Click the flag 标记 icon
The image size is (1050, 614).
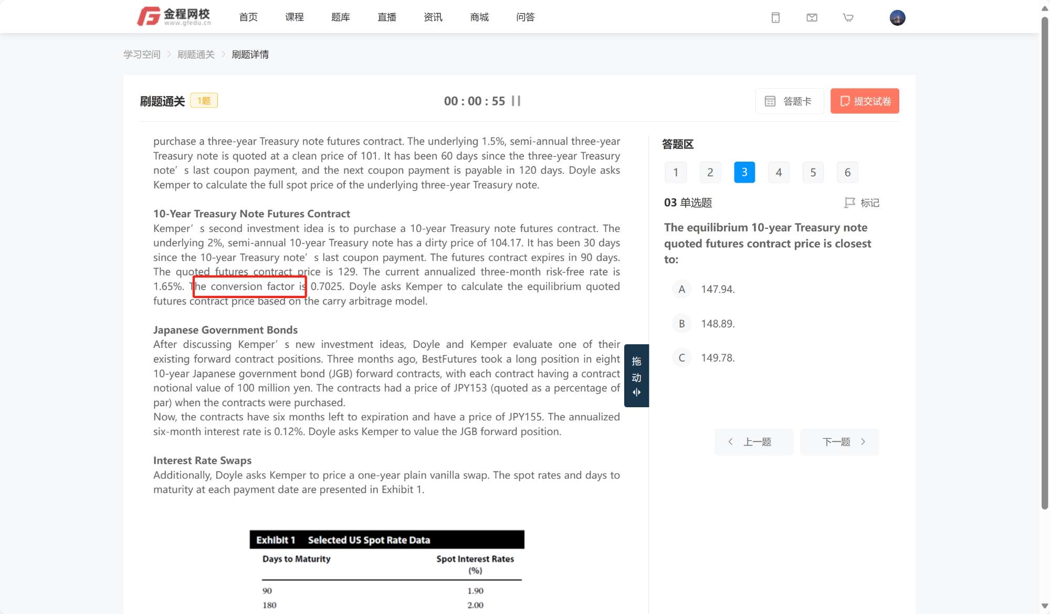point(849,203)
